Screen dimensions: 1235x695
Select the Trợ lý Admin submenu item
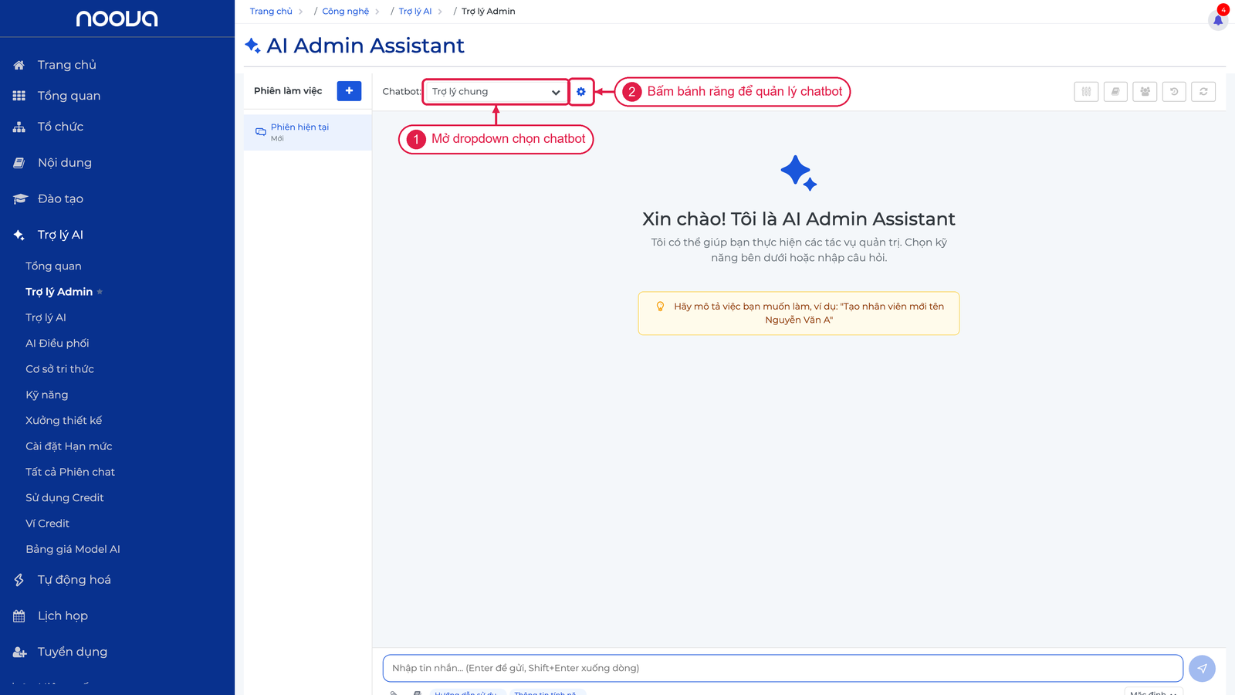(x=59, y=292)
